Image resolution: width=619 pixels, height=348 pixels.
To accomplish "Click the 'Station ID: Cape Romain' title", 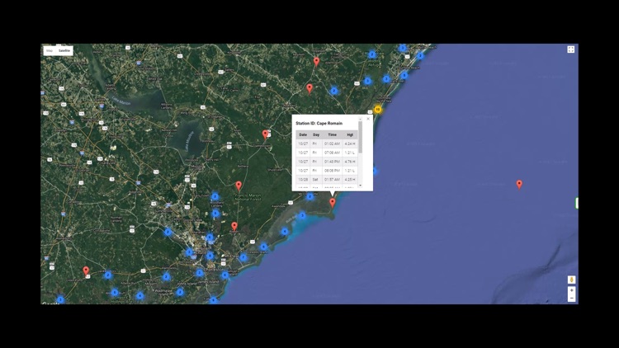I will 319,123.
